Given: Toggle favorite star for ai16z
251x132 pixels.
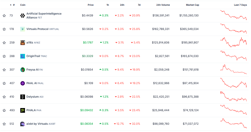Looking at the screenshot, I should (x=4, y=43).
